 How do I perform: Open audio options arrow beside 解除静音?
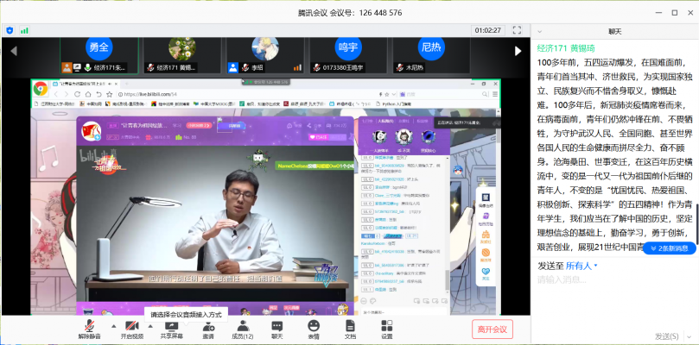pyautogui.click(x=112, y=326)
